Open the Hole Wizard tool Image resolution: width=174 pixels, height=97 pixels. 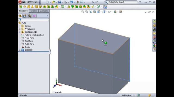(x=41, y=7)
